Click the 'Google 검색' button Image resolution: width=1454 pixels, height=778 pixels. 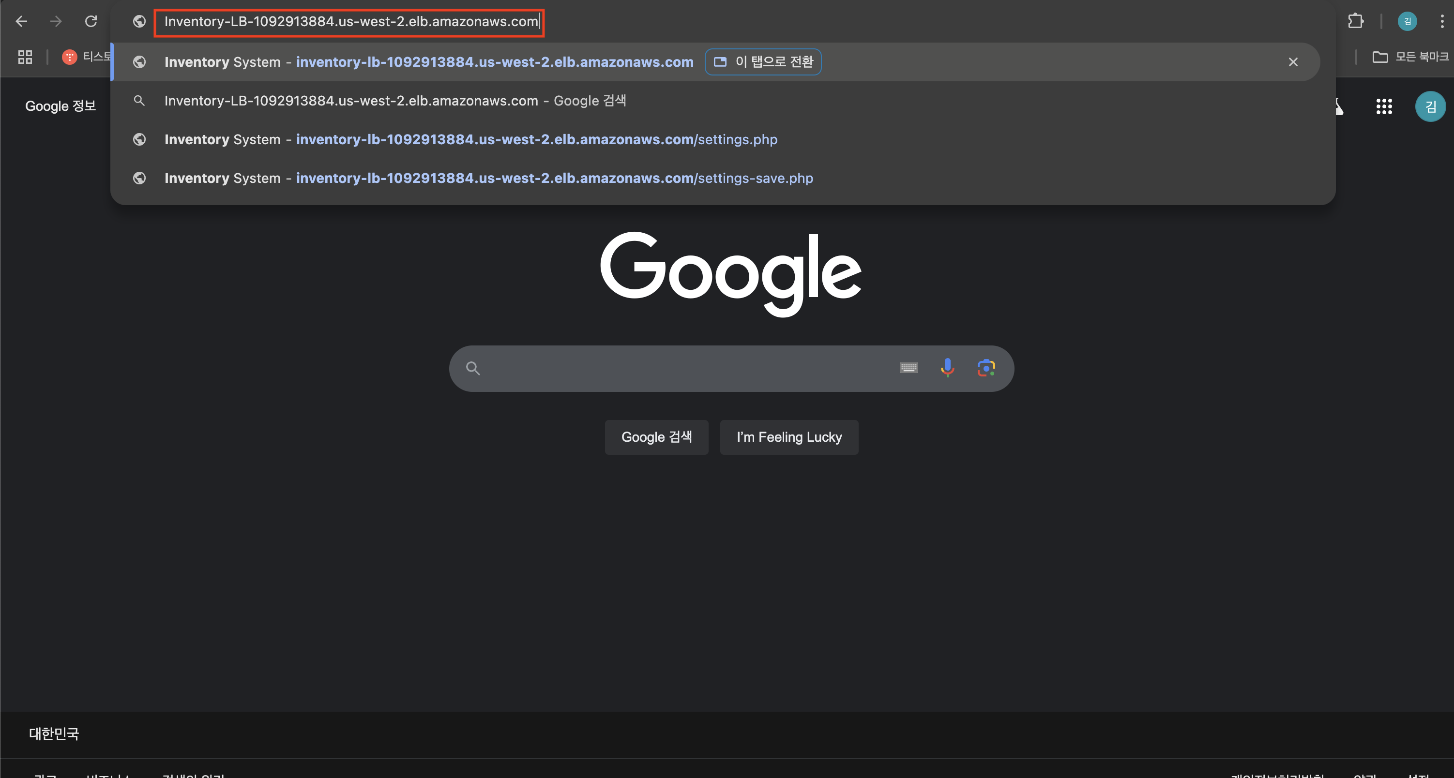(x=656, y=437)
